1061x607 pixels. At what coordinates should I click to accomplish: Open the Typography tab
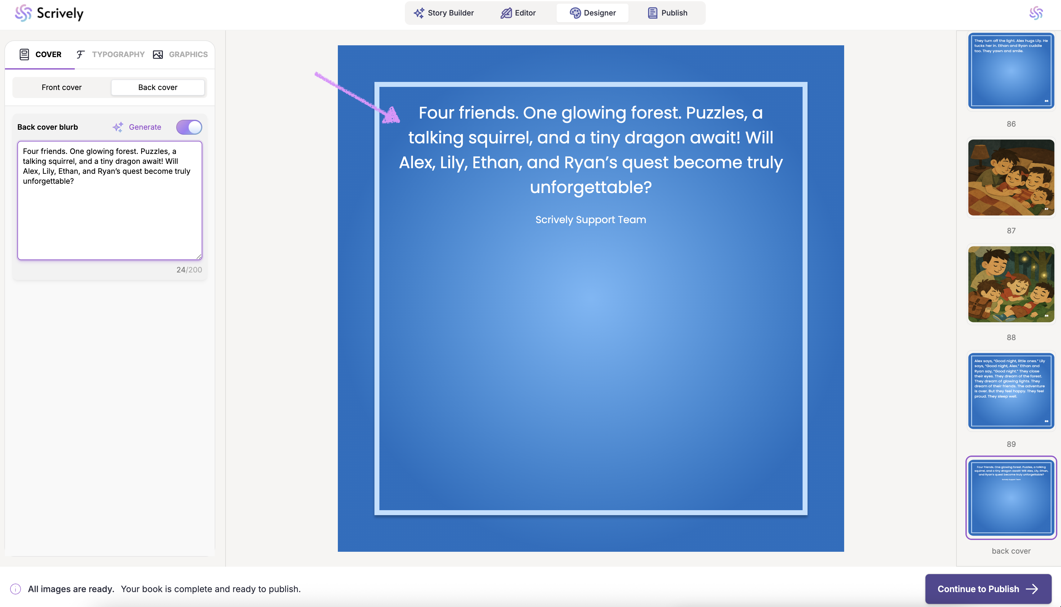coord(118,54)
